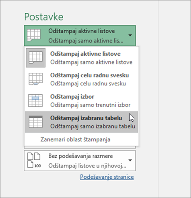Click 'Odštampaj listove u njihovoj...' text

point(87,166)
